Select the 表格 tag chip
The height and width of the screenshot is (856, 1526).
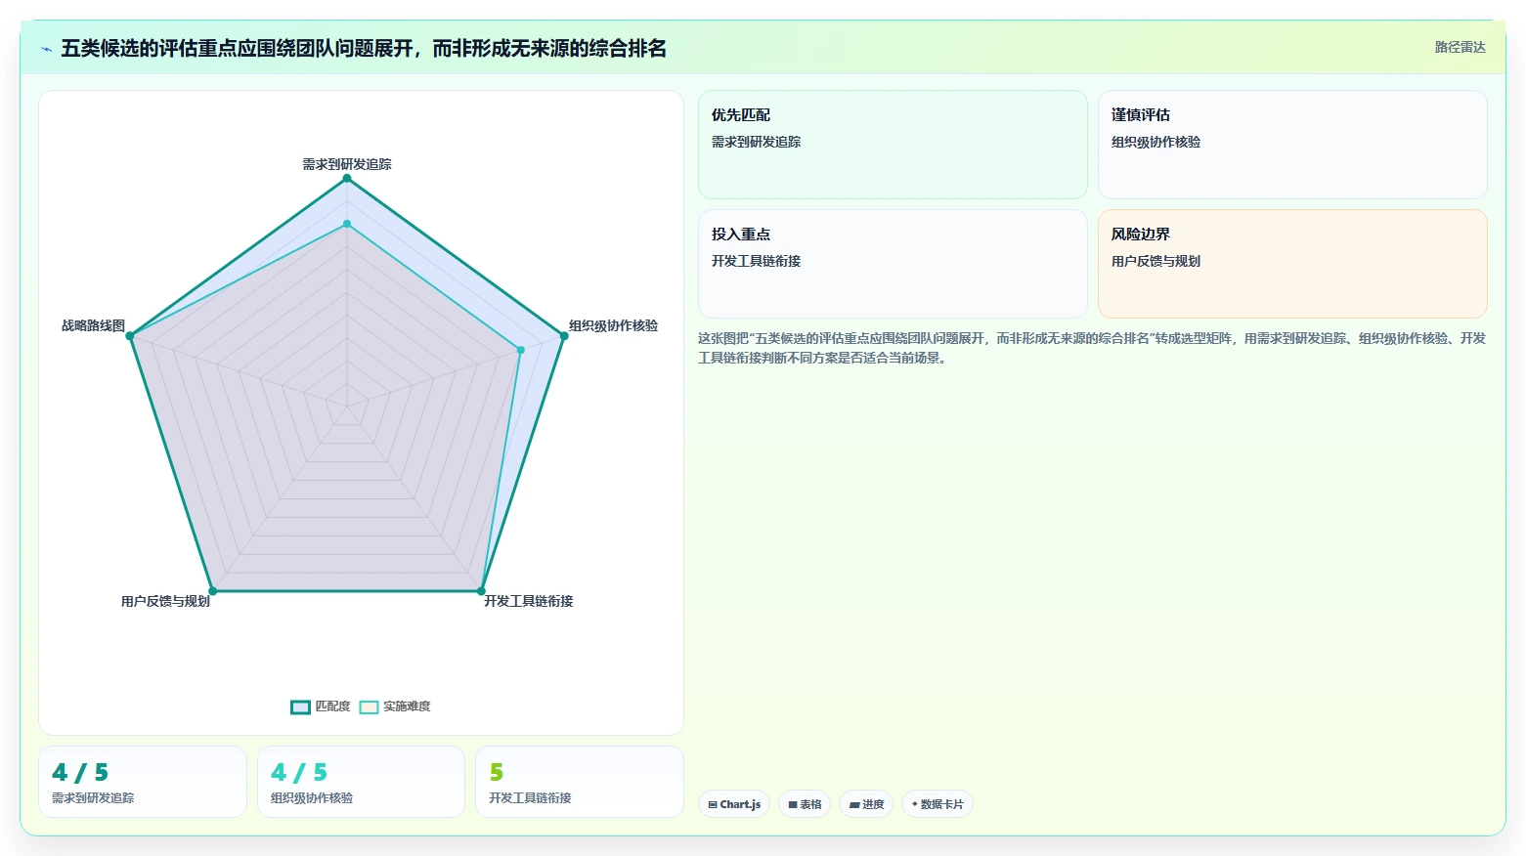coord(805,804)
